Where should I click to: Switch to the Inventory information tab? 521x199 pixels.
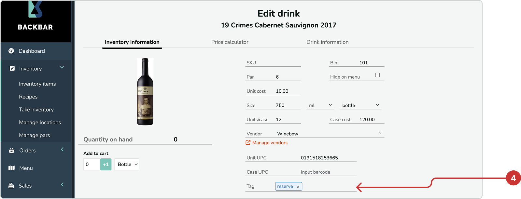pyautogui.click(x=132, y=42)
